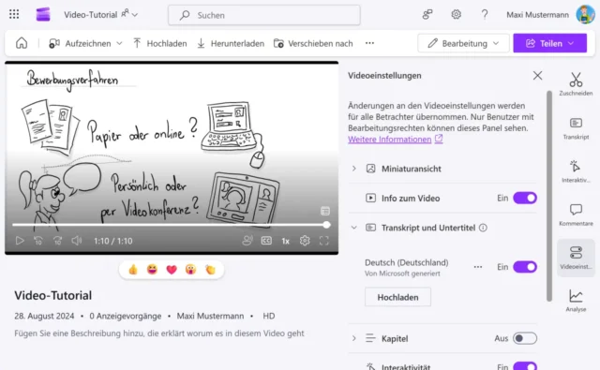600x370 pixels.
Task: Click the Video-Tutorial title heading
Action: 53,295
